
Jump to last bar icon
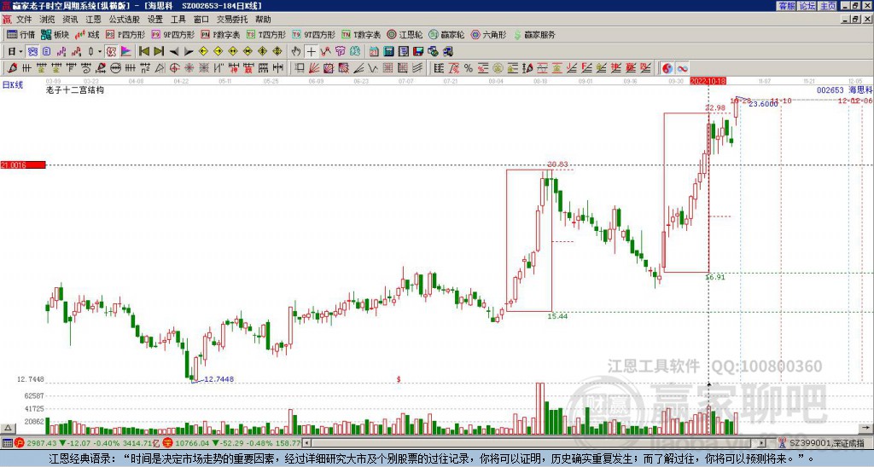158,52
